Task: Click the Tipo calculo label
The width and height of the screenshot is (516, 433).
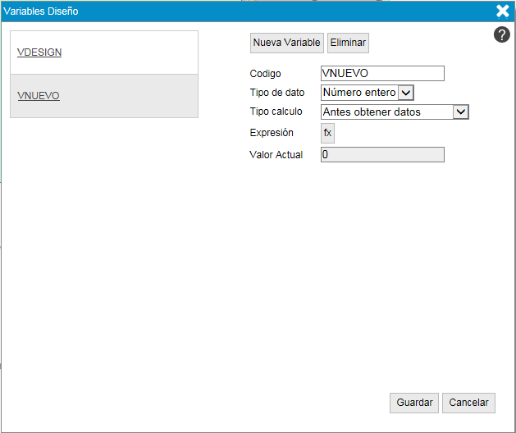Action: pos(276,112)
